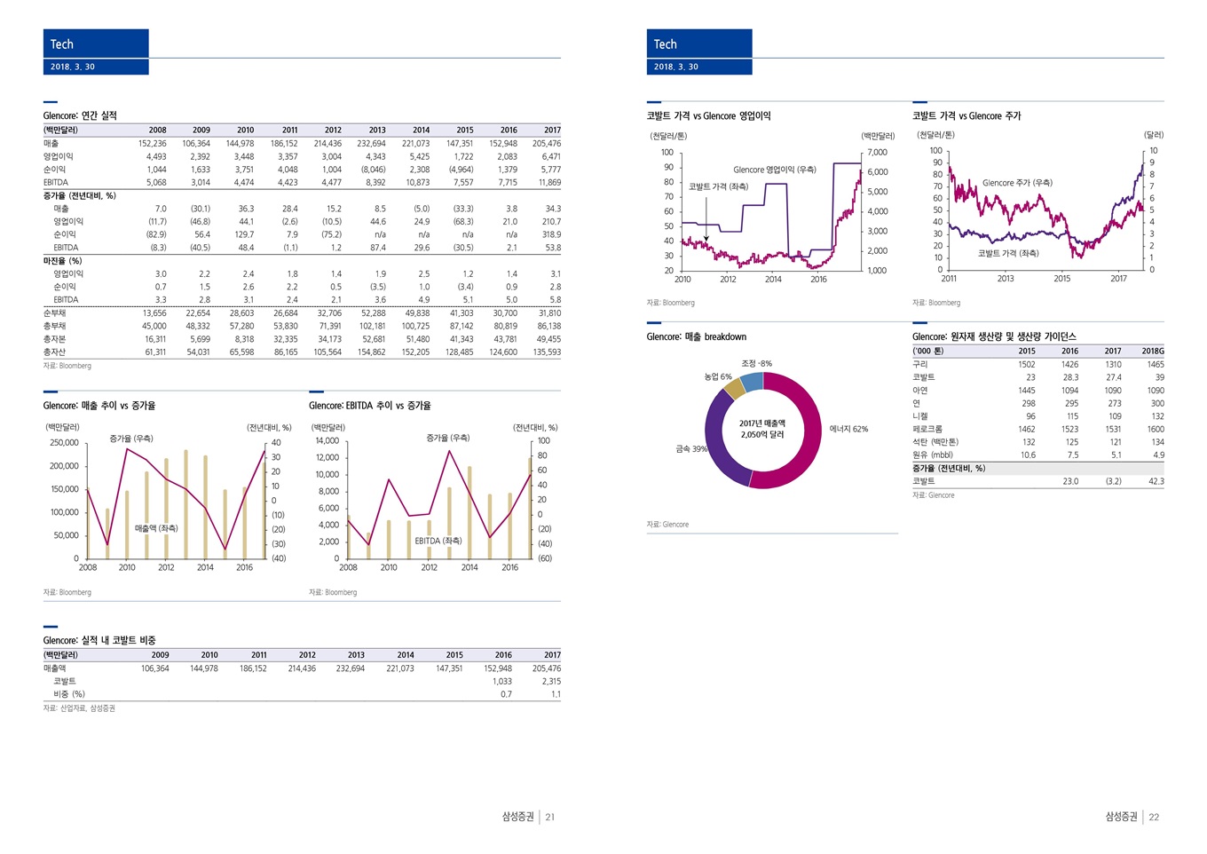
Task: Select the 2018G column header in production table
Action: click(1152, 352)
